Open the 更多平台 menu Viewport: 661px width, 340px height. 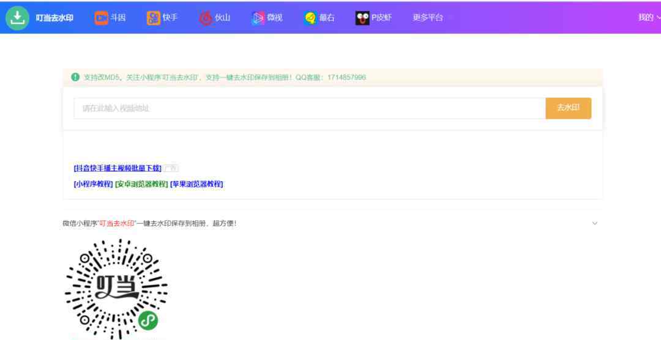click(x=428, y=18)
